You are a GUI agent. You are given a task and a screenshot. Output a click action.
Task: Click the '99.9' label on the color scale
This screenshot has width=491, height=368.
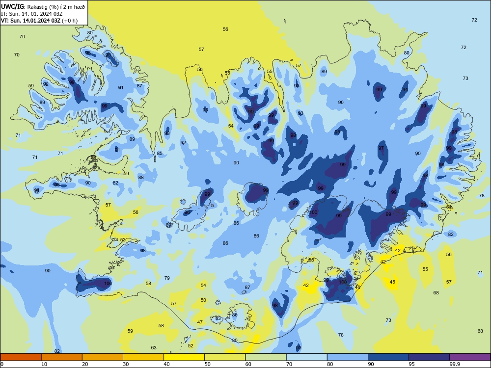454,364
